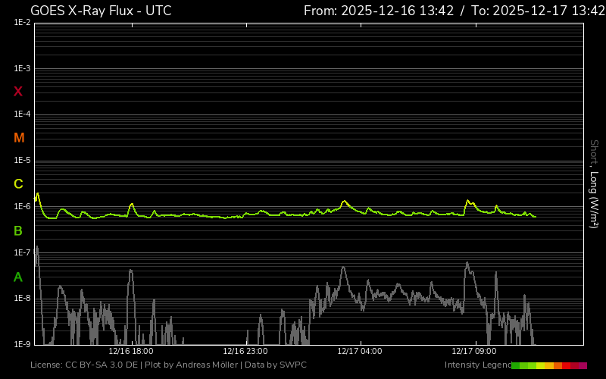This screenshot has width=606, height=379.
Task: Click the green B flare class label
Action: [18, 230]
